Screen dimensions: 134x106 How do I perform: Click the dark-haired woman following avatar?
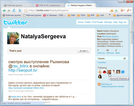(100, 77)
